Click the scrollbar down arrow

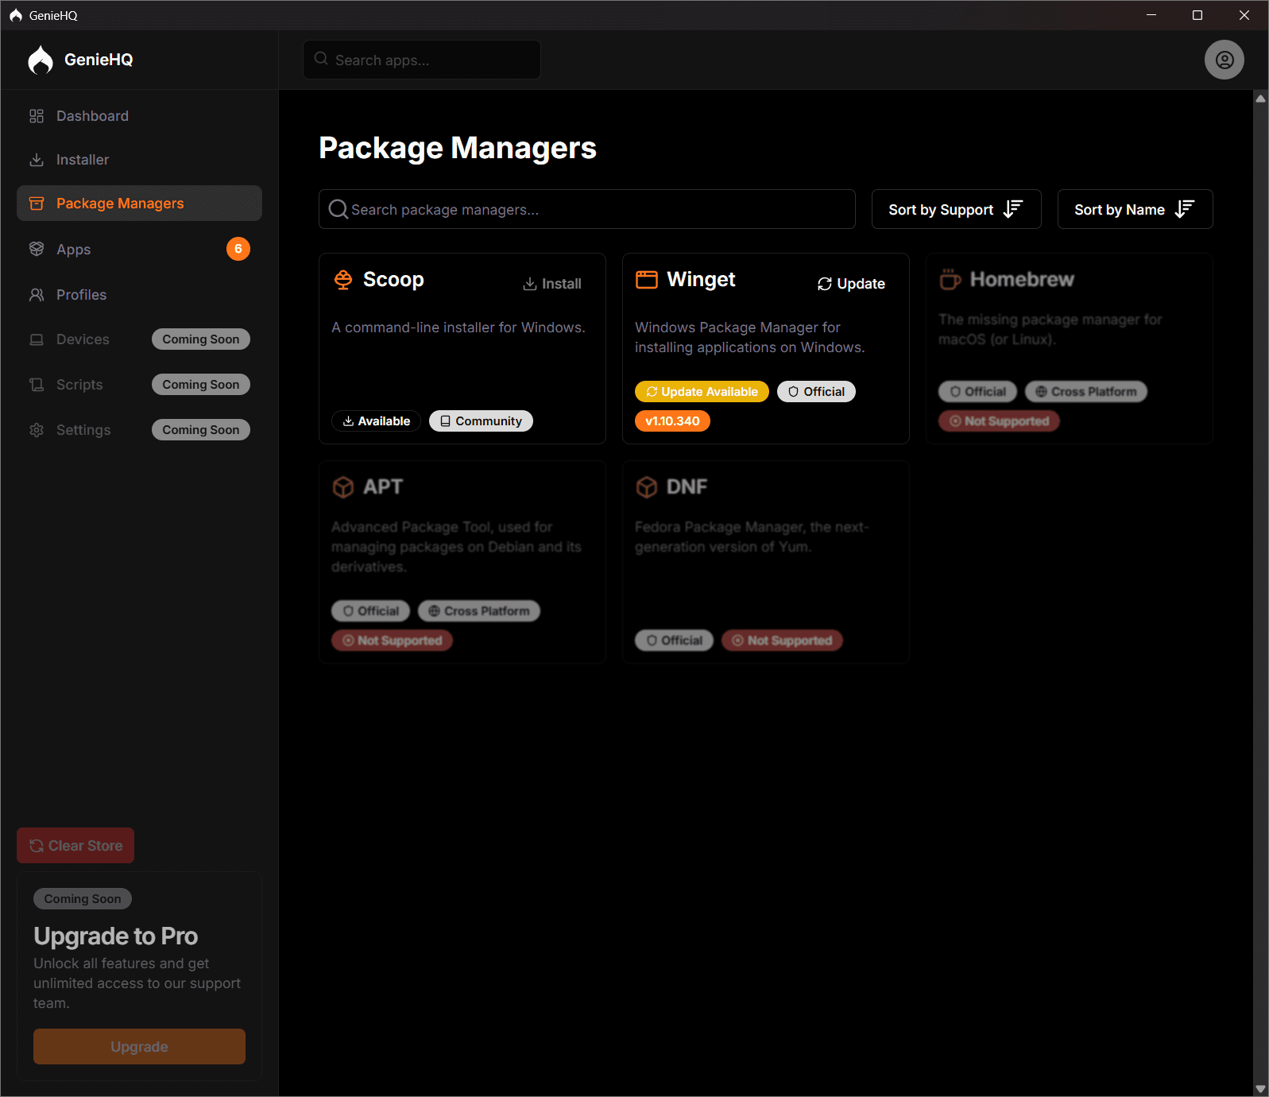(x=1260, y=1088)
